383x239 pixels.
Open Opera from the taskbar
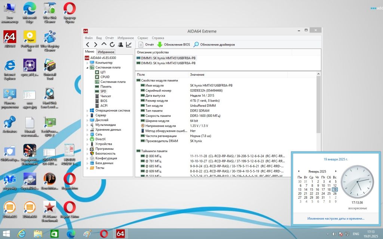point(104,234)
